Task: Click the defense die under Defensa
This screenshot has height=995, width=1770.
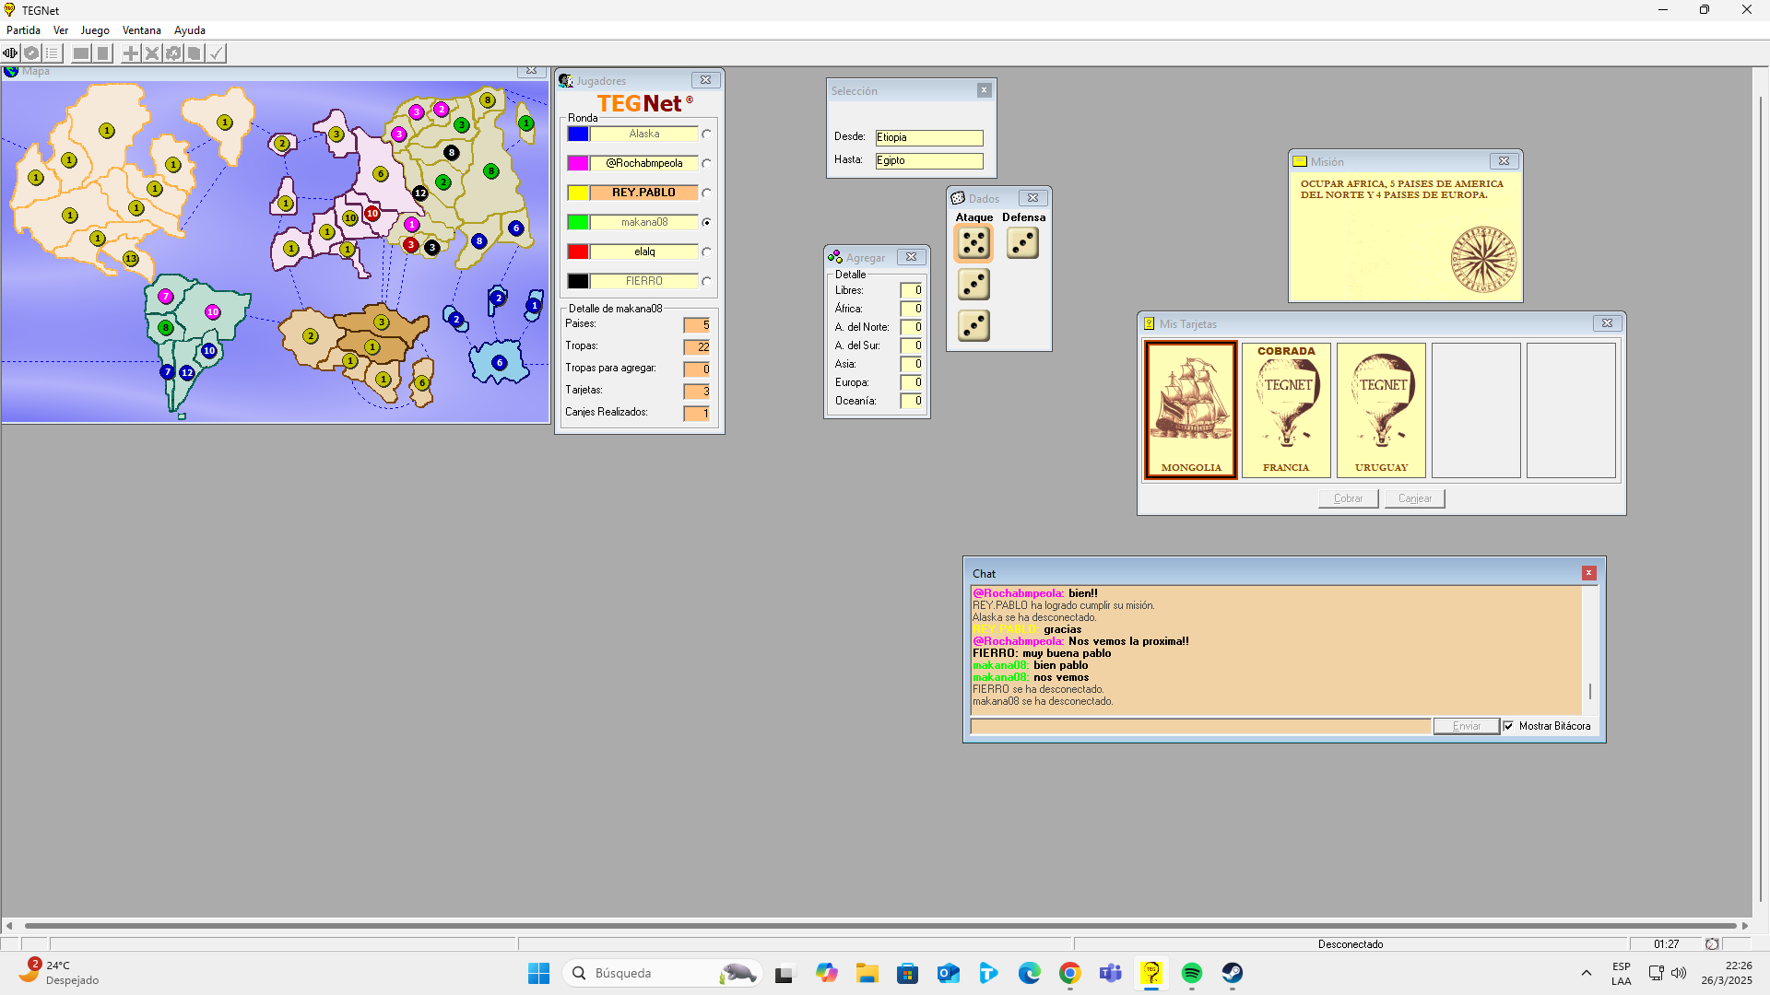Action: (x=1022, y=243)
